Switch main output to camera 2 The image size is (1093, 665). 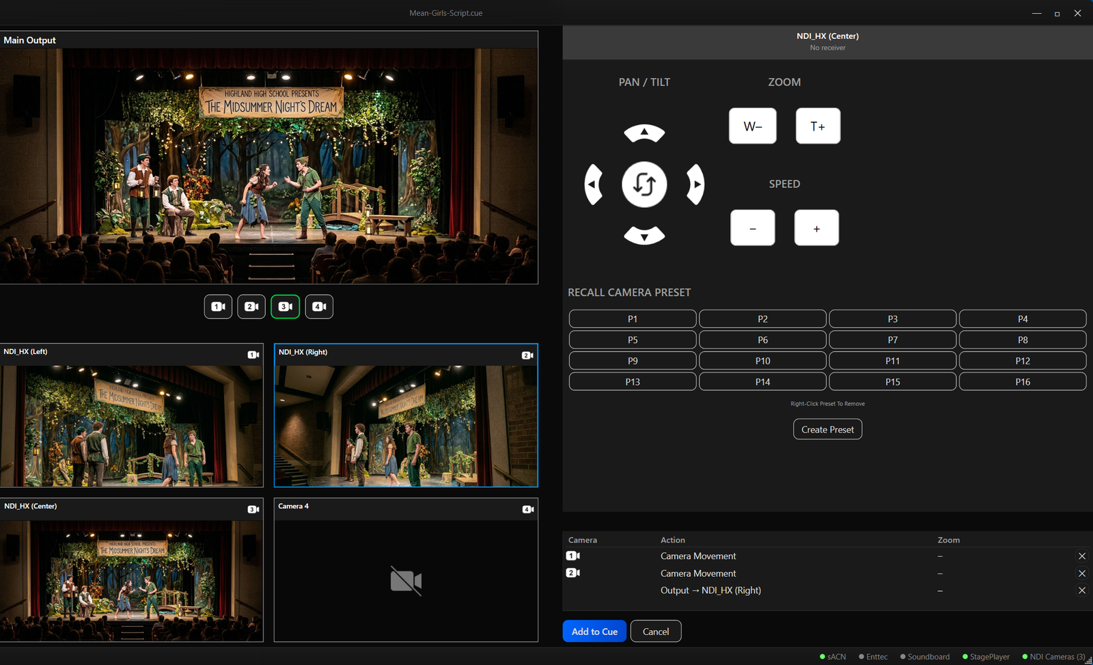pyautogui.click(x=251, y=306)
